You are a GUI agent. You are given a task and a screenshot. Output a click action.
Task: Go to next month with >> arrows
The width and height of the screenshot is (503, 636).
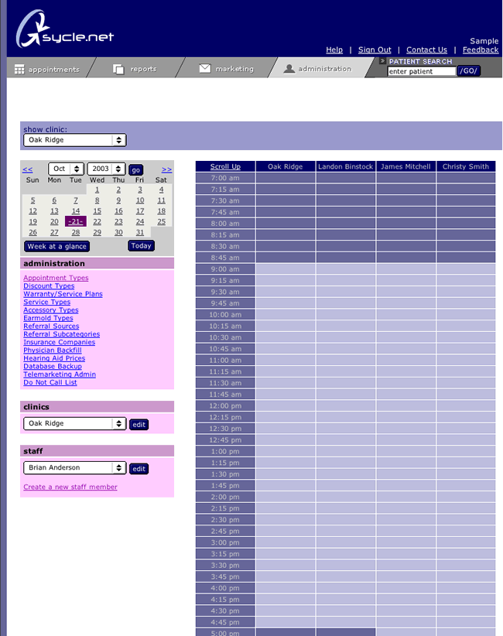point(166,169)
